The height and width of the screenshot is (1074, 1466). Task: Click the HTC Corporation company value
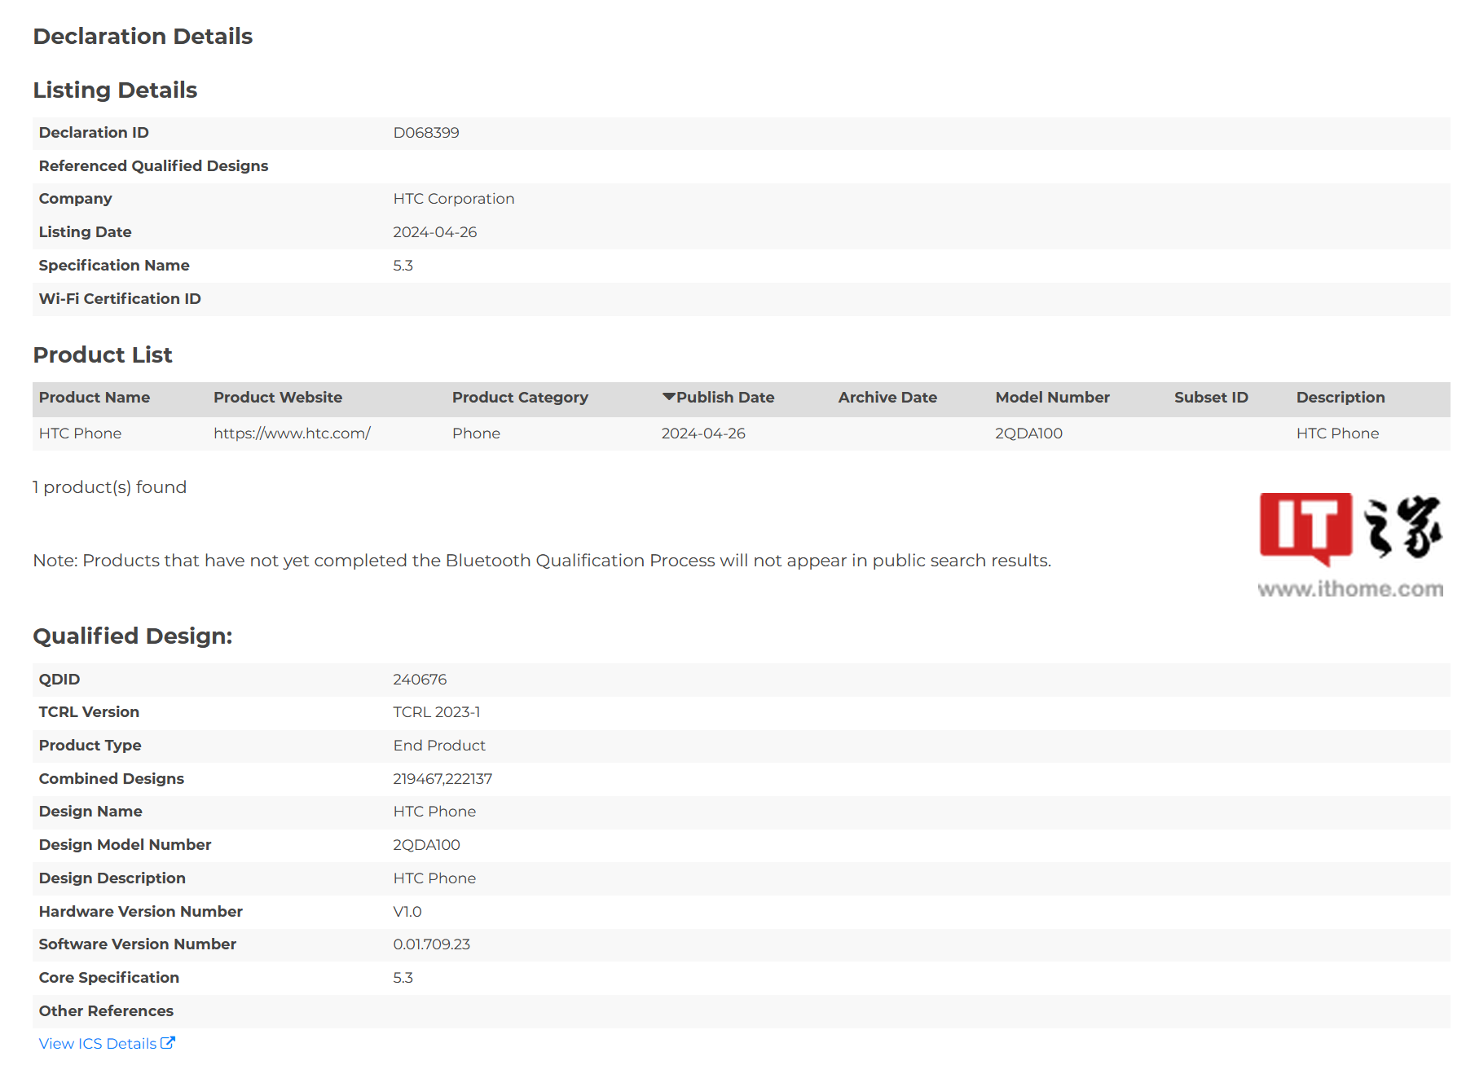tap(454, 199)
